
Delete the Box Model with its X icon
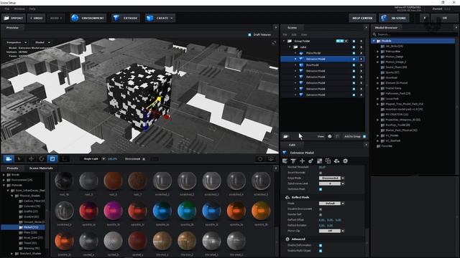point(361,65)
